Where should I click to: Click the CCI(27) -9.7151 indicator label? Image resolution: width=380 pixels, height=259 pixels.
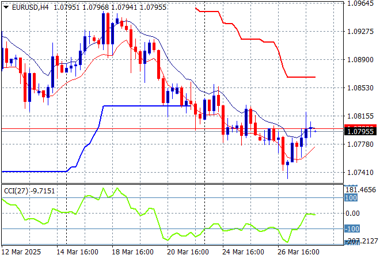[29, 191]
